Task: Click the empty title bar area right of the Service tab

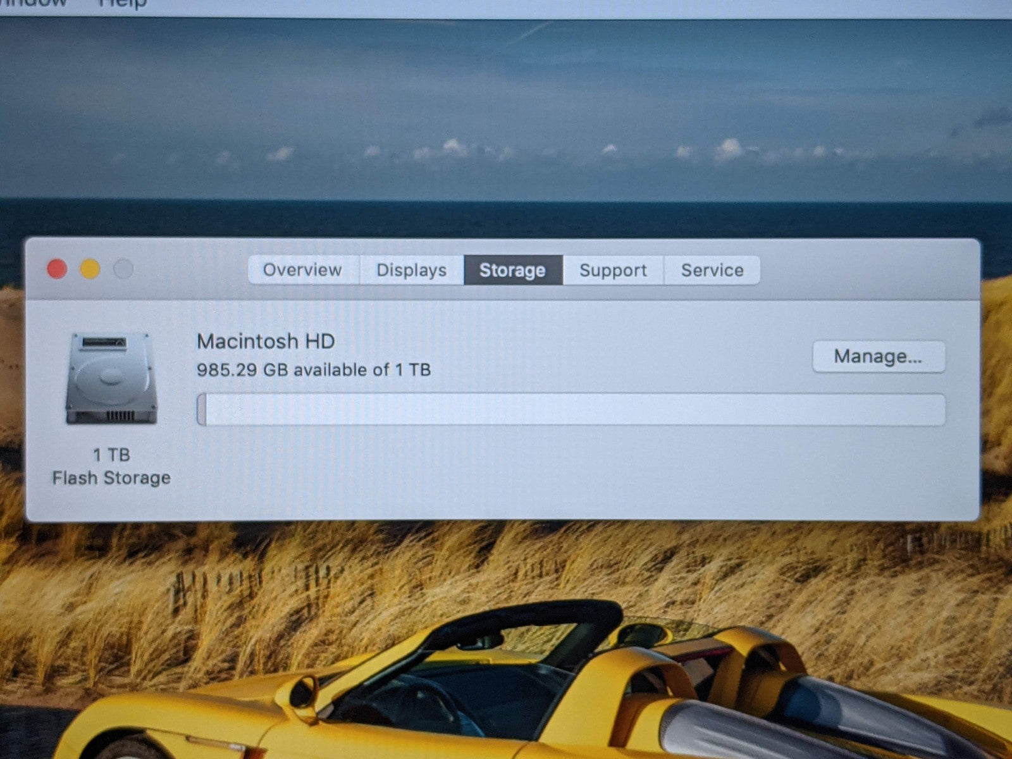Action: point(867,270)
